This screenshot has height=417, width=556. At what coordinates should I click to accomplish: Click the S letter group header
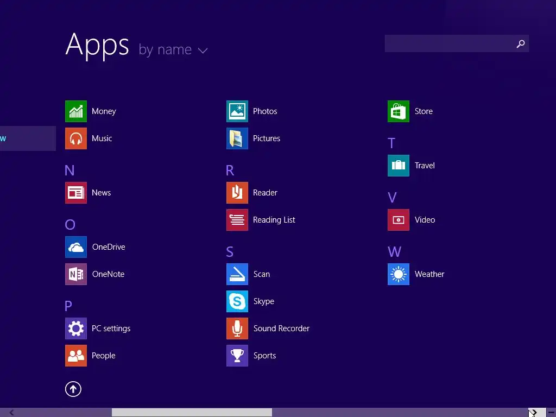click(x=230, y=252)
